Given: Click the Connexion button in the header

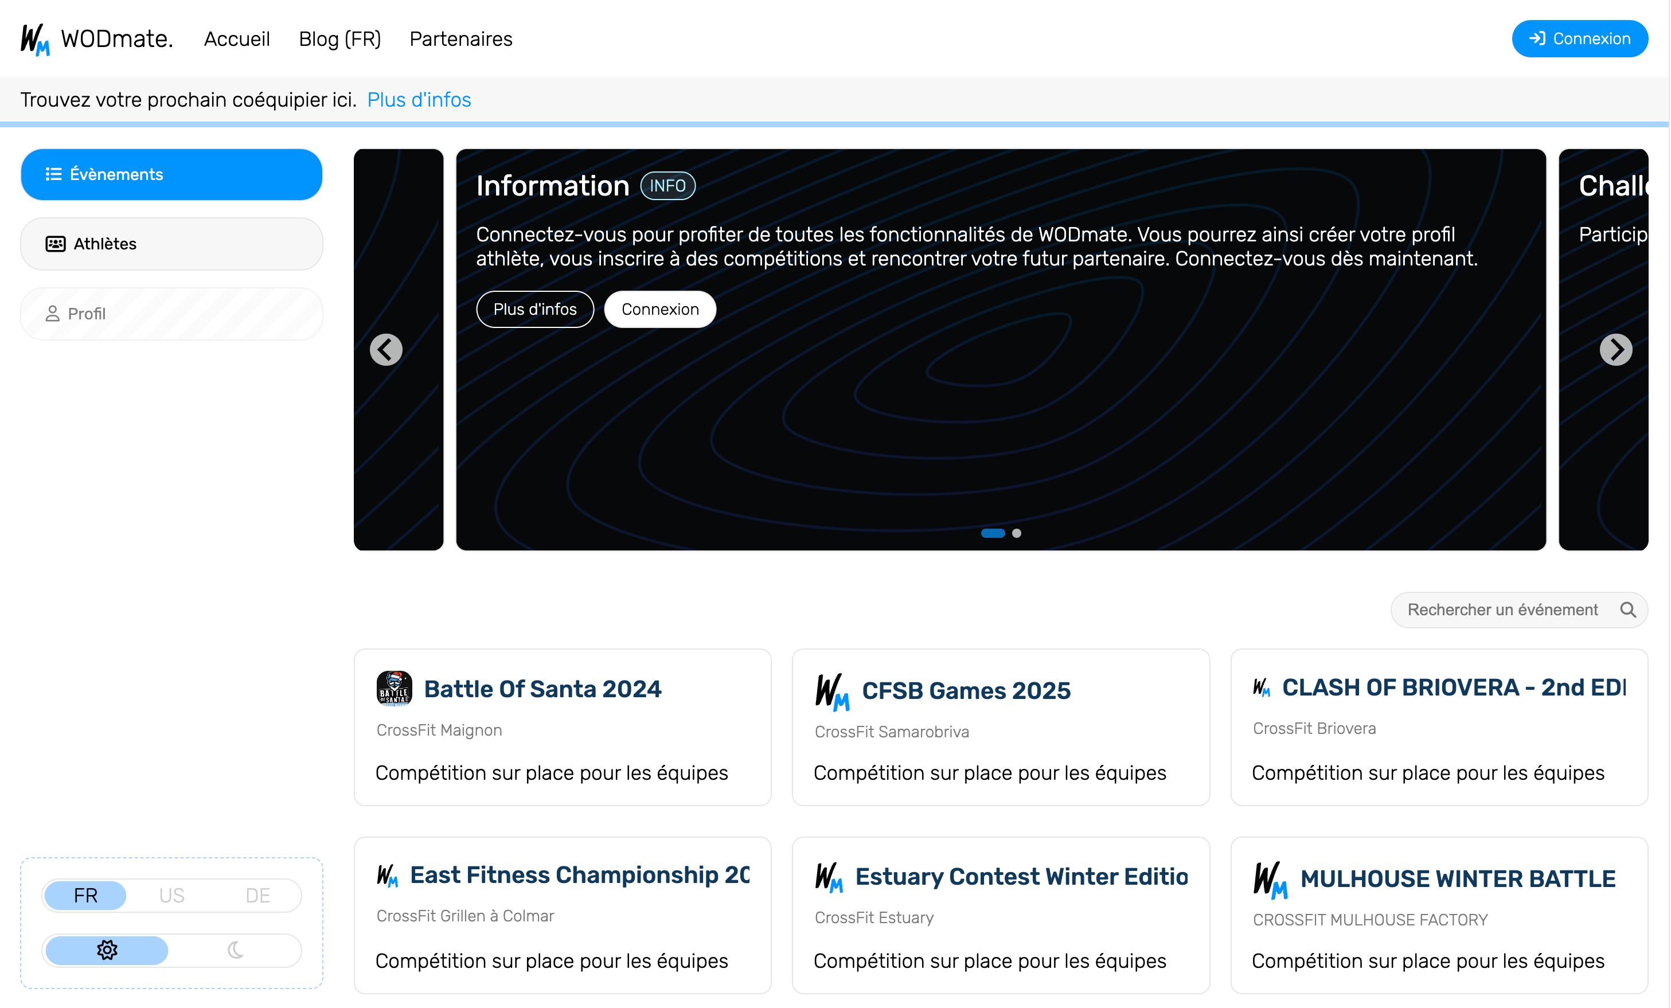Looking at the screenshot, I should coord(1579,38).
